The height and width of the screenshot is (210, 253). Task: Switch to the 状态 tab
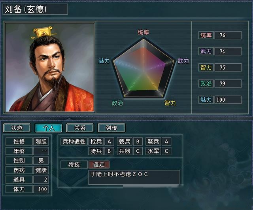point(17,128)
